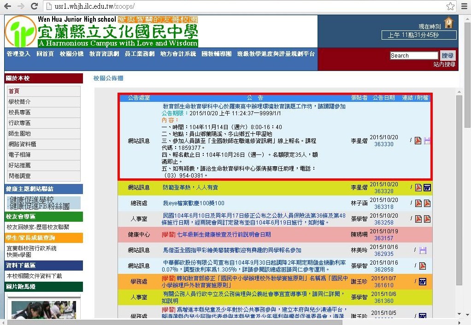
Task: Open Word attachment for announcement 361610
Action: click(422, 281)
